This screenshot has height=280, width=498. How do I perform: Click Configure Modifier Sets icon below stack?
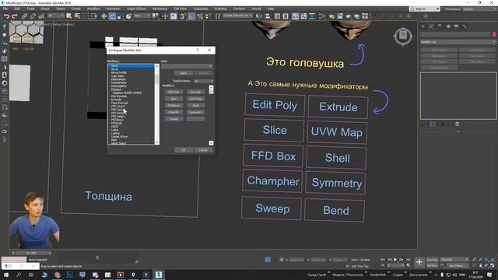[x=458, y=124]
